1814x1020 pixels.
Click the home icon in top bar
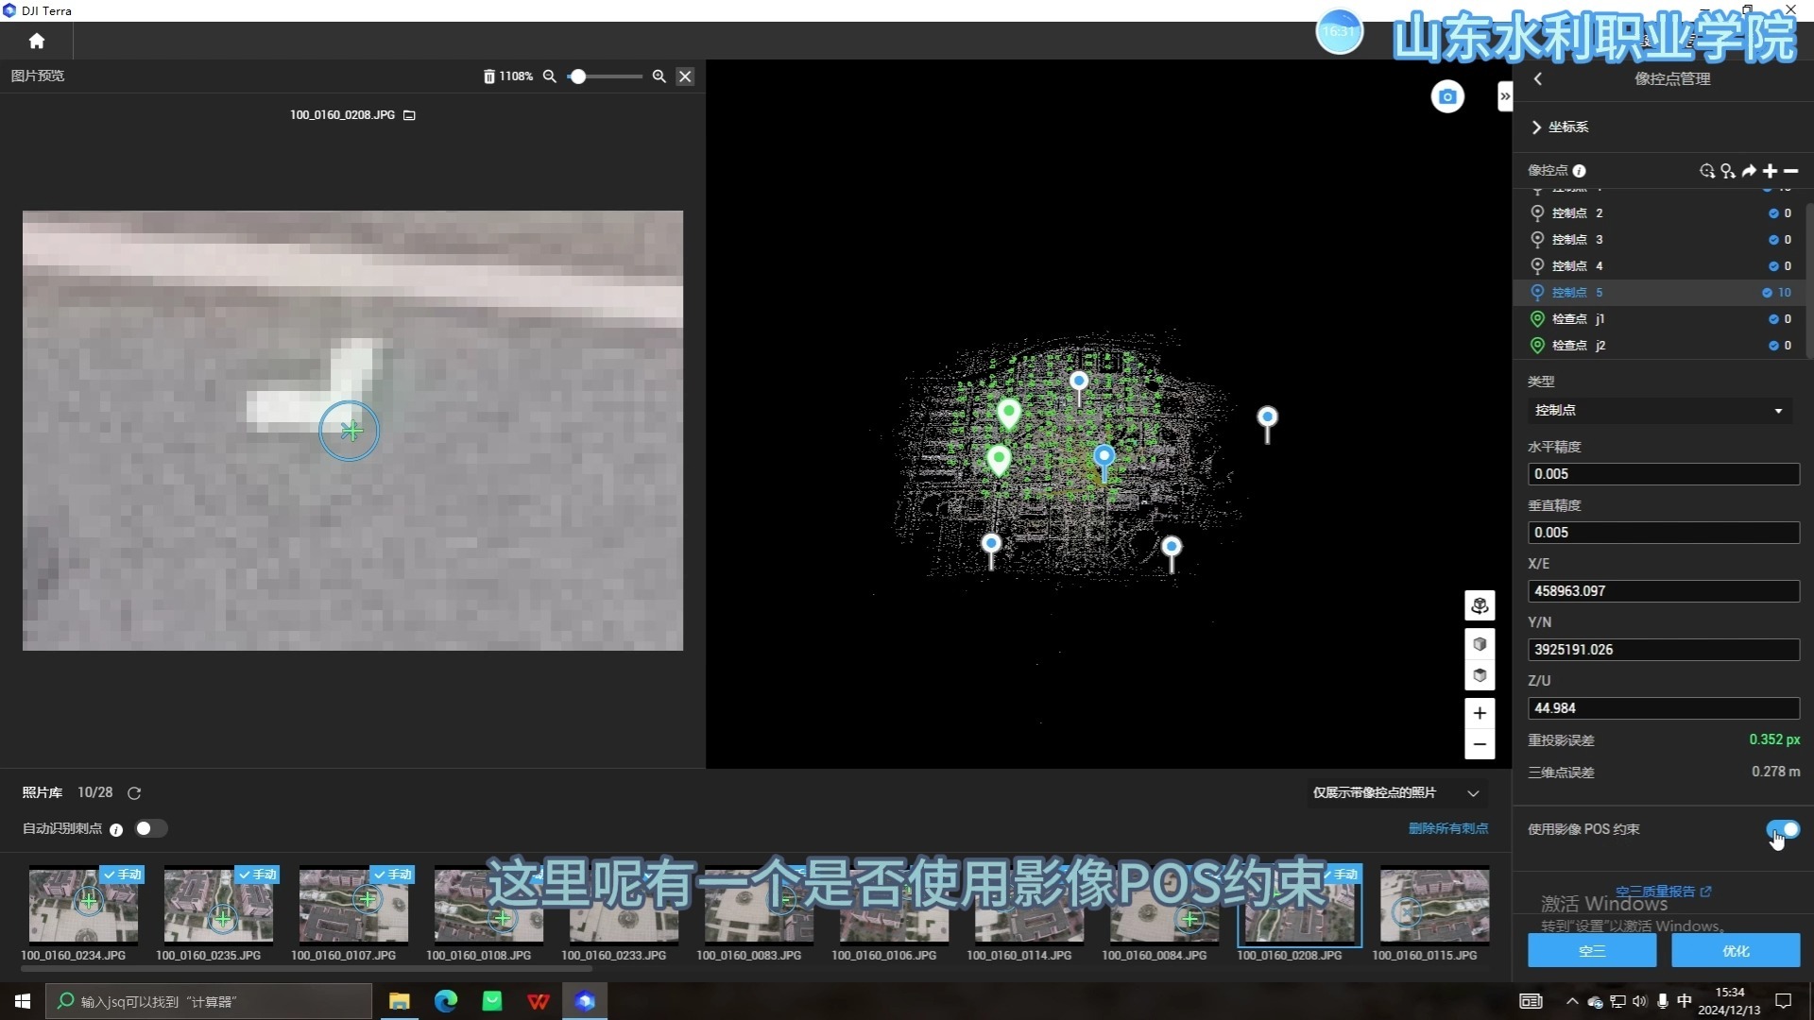click(x=37, y=42)
